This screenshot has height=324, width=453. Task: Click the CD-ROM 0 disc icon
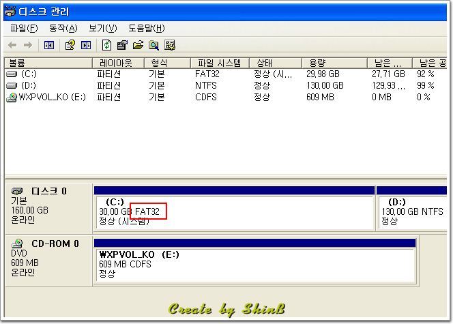click(x=17, y=244)
